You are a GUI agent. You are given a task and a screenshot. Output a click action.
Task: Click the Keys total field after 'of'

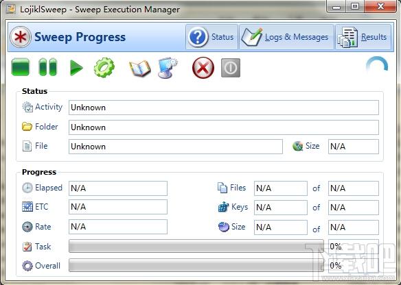(x=354, y=208)
